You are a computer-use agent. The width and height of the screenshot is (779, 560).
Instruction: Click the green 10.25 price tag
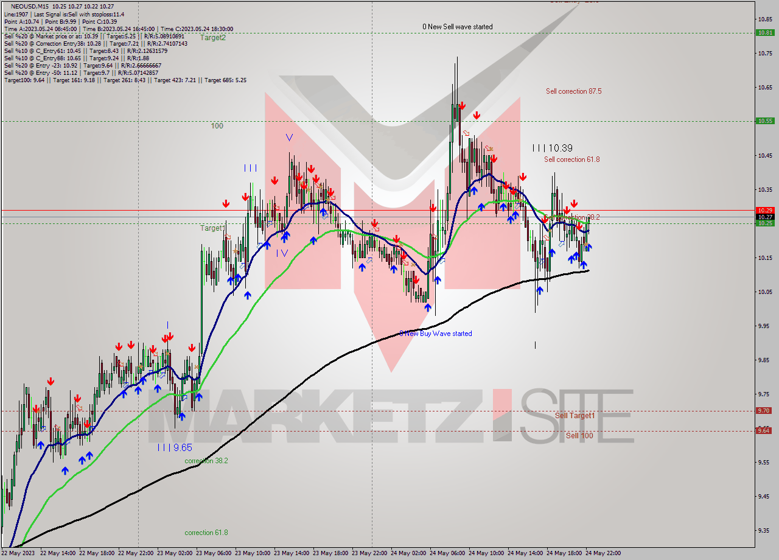coord(765,223)
